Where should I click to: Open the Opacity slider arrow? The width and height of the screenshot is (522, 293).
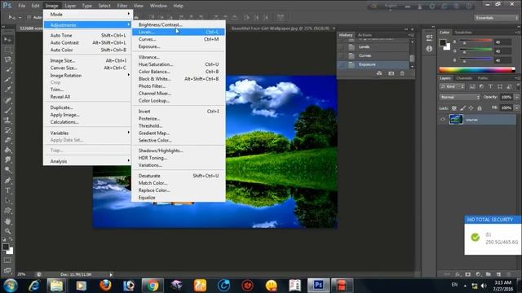pyautogui.click(x=516, y=97)
